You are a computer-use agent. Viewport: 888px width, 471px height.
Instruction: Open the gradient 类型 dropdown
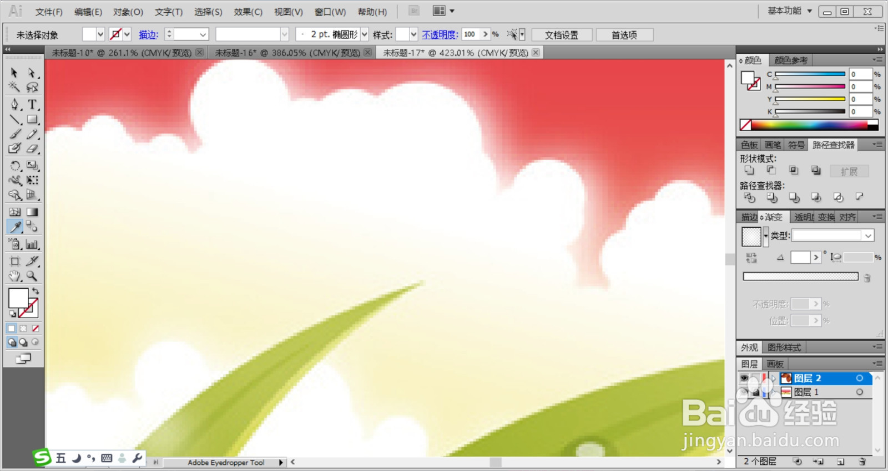(x=869, y=235)
